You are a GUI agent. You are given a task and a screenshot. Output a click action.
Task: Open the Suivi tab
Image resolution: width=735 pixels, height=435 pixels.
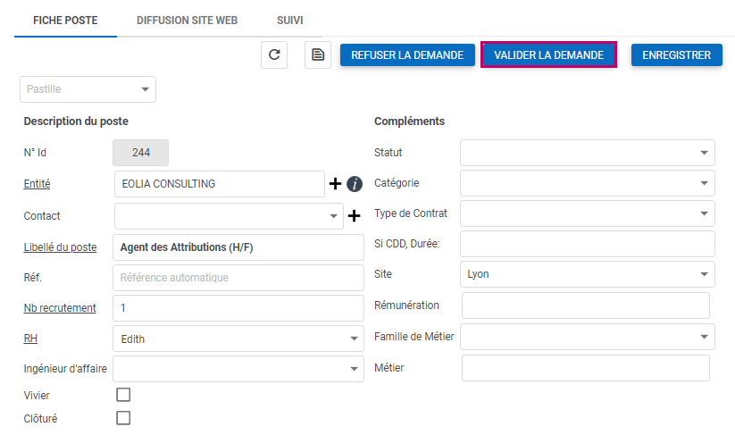click(288, 20)
